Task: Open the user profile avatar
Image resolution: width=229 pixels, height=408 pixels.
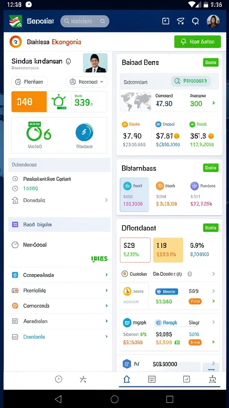Action: pos(213,22)
